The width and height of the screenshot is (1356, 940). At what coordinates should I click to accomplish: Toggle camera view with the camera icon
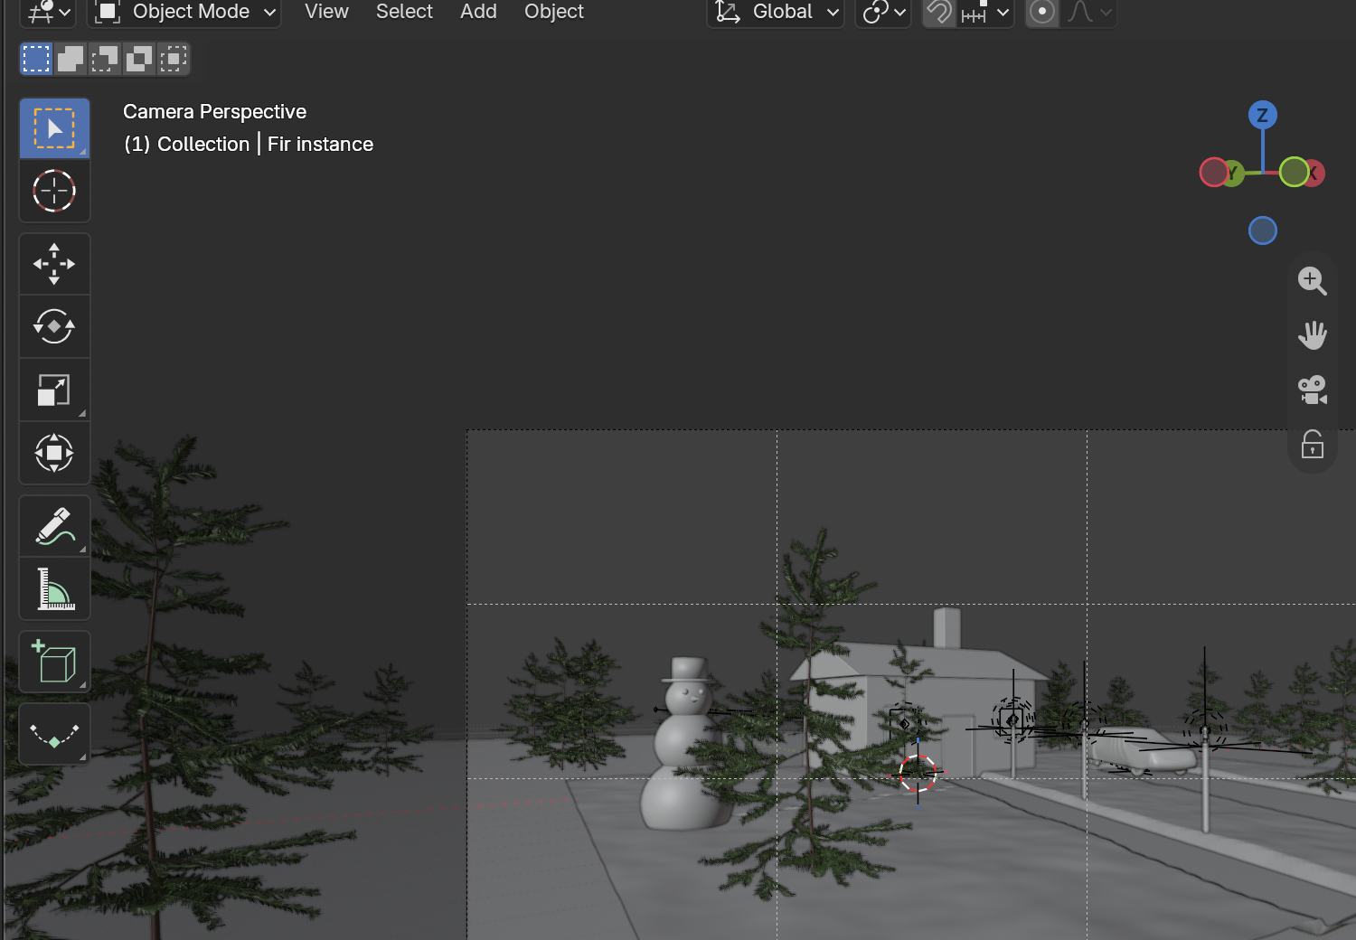coord(1313,390)
